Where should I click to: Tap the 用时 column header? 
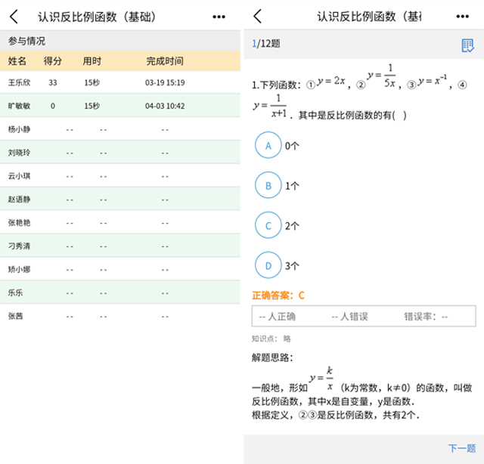coord(92,60)
